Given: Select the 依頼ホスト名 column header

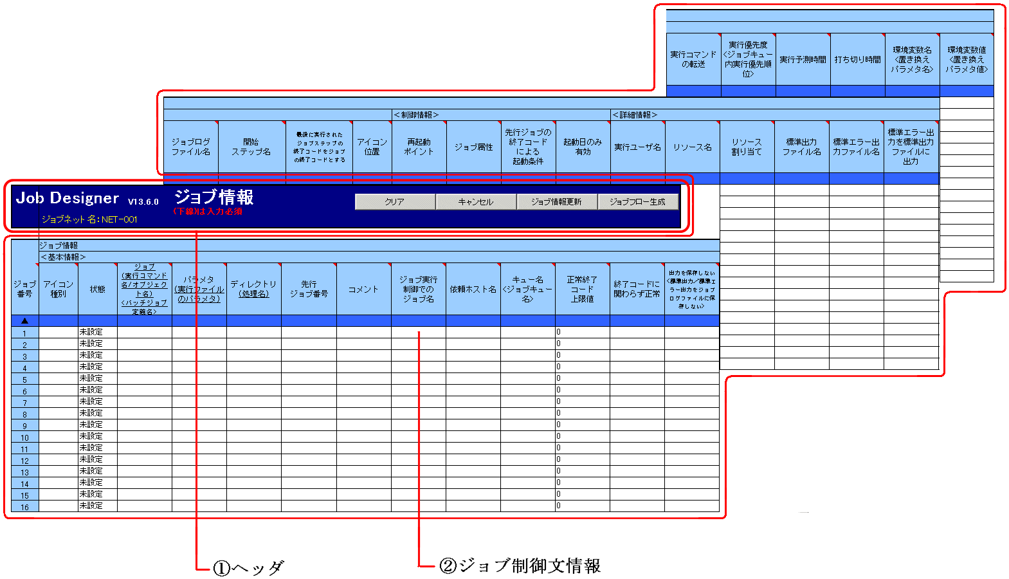Looking at the screenshot, I should tap(473, 289).
